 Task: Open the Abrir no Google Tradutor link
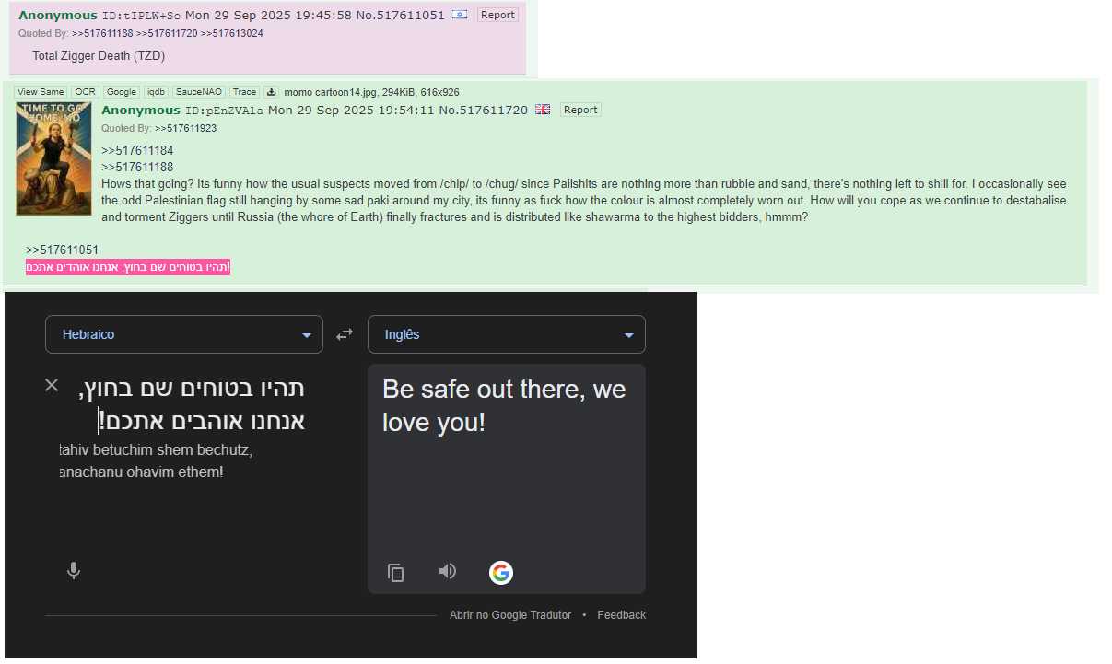point(510,615)
